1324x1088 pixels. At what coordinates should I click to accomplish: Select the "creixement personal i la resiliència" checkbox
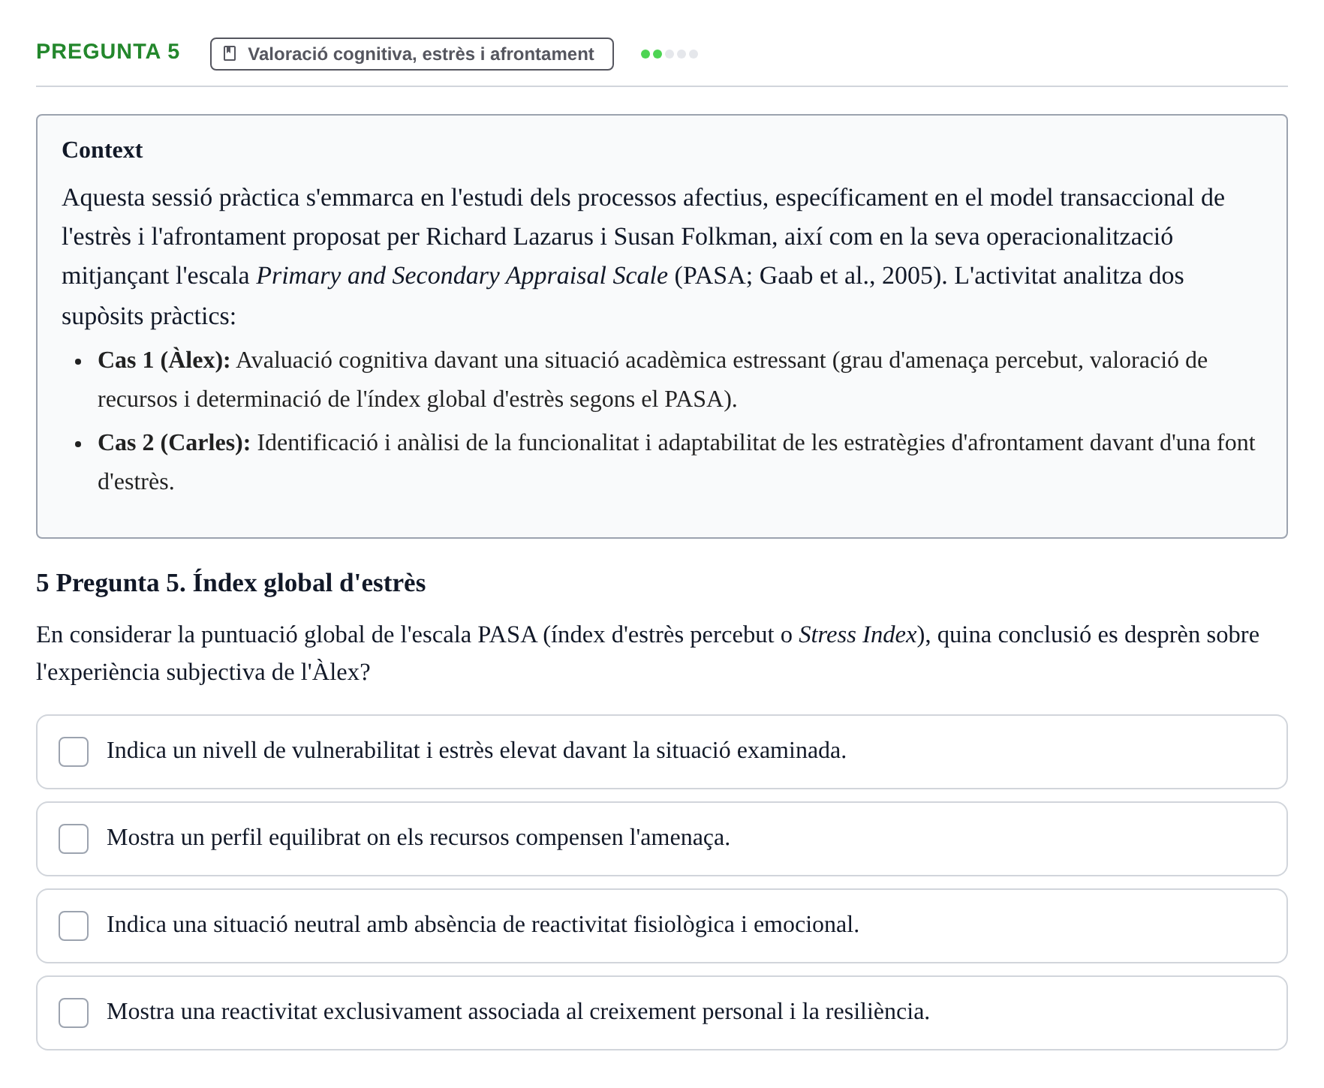click(74, 1013)
